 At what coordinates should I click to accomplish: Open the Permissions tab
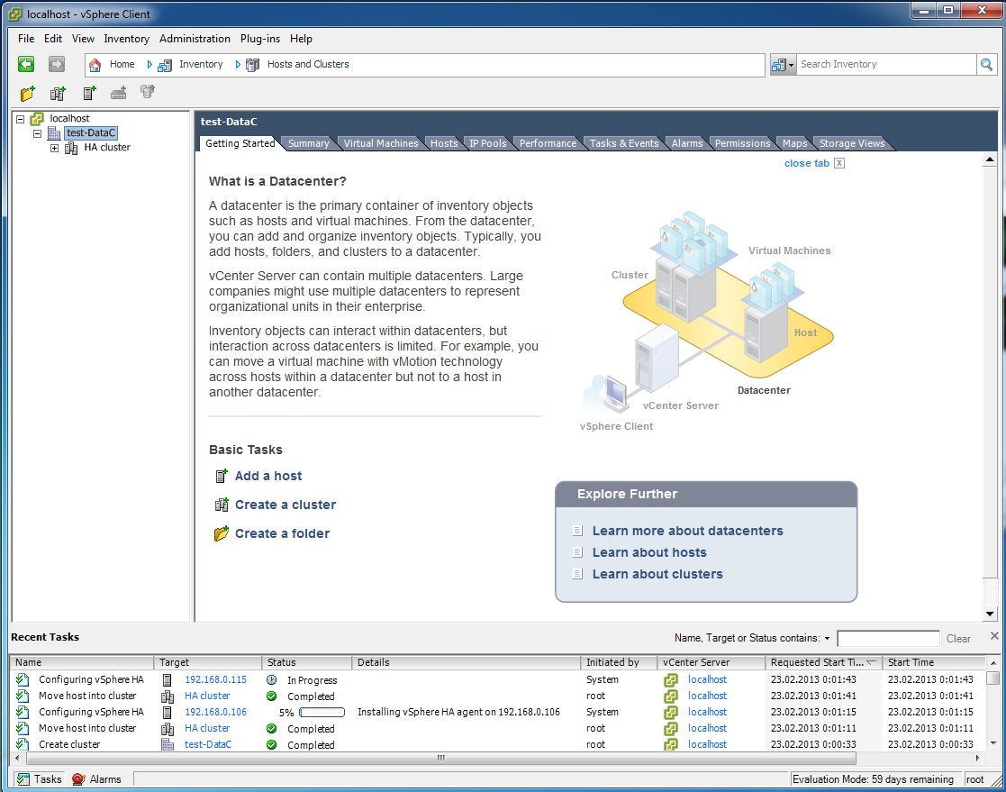click(742, 143)
